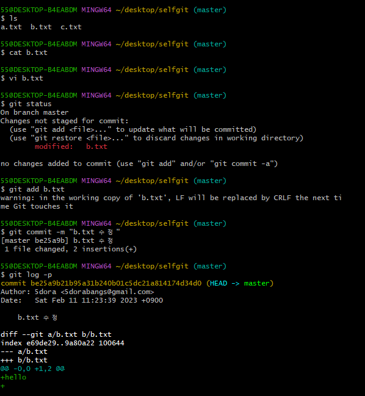The height and width of the screenshot is (396, 365).
Task: Click the "diff --git a/b.txt b/b.txt" line
Action: pyautogui.click(x=56, y=334)
